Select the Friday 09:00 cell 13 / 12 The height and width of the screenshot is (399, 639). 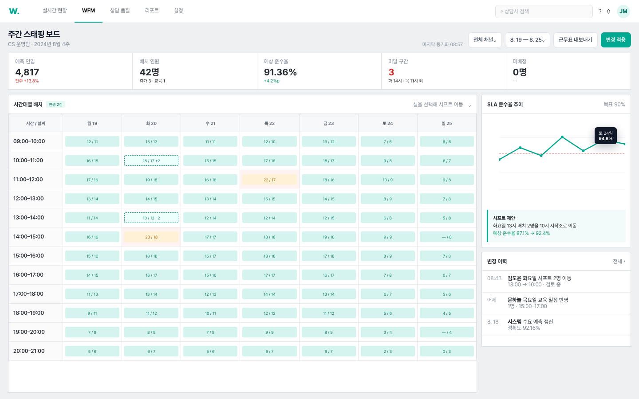(x=328, y=141)
